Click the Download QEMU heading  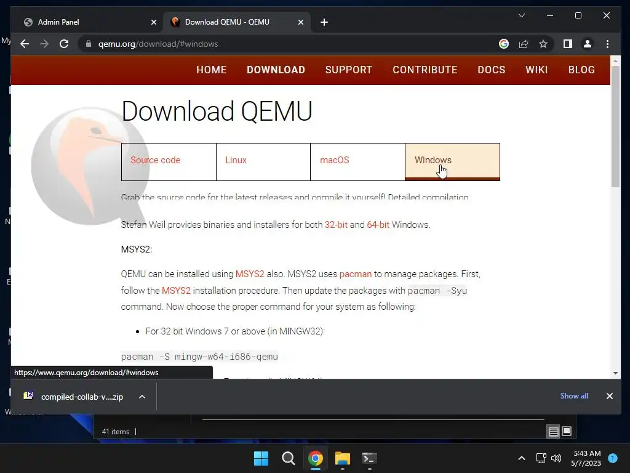217,111
